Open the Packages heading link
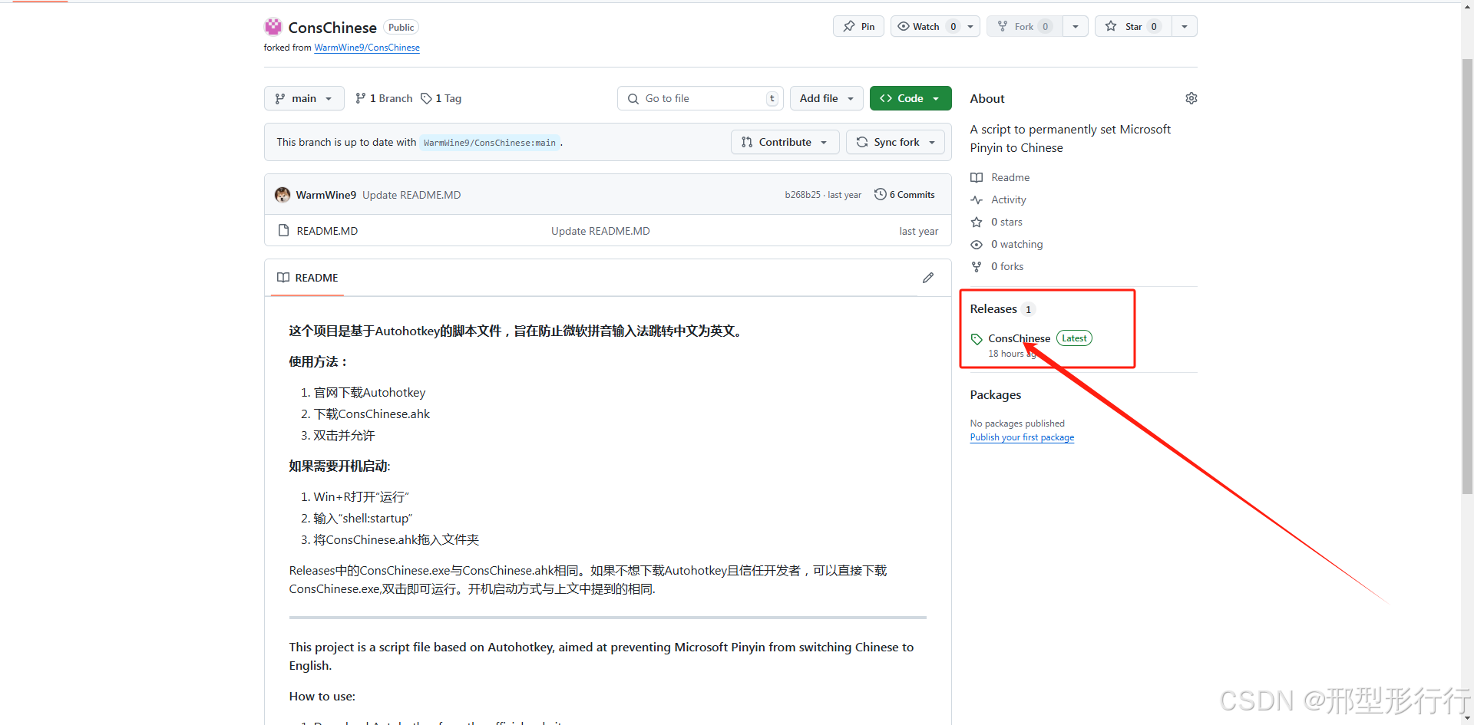The width and height of the screenshot is (1474, 725). point(996,394)
